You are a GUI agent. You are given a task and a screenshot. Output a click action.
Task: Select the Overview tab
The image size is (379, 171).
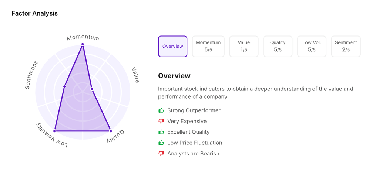click(x=173, y=47)
